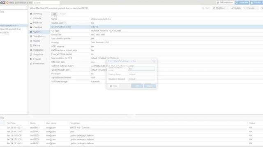Viewport: 263px width, 147px height.
Task: Click the Documentation button
Action: pyautogui.click(x=225, y=3)
